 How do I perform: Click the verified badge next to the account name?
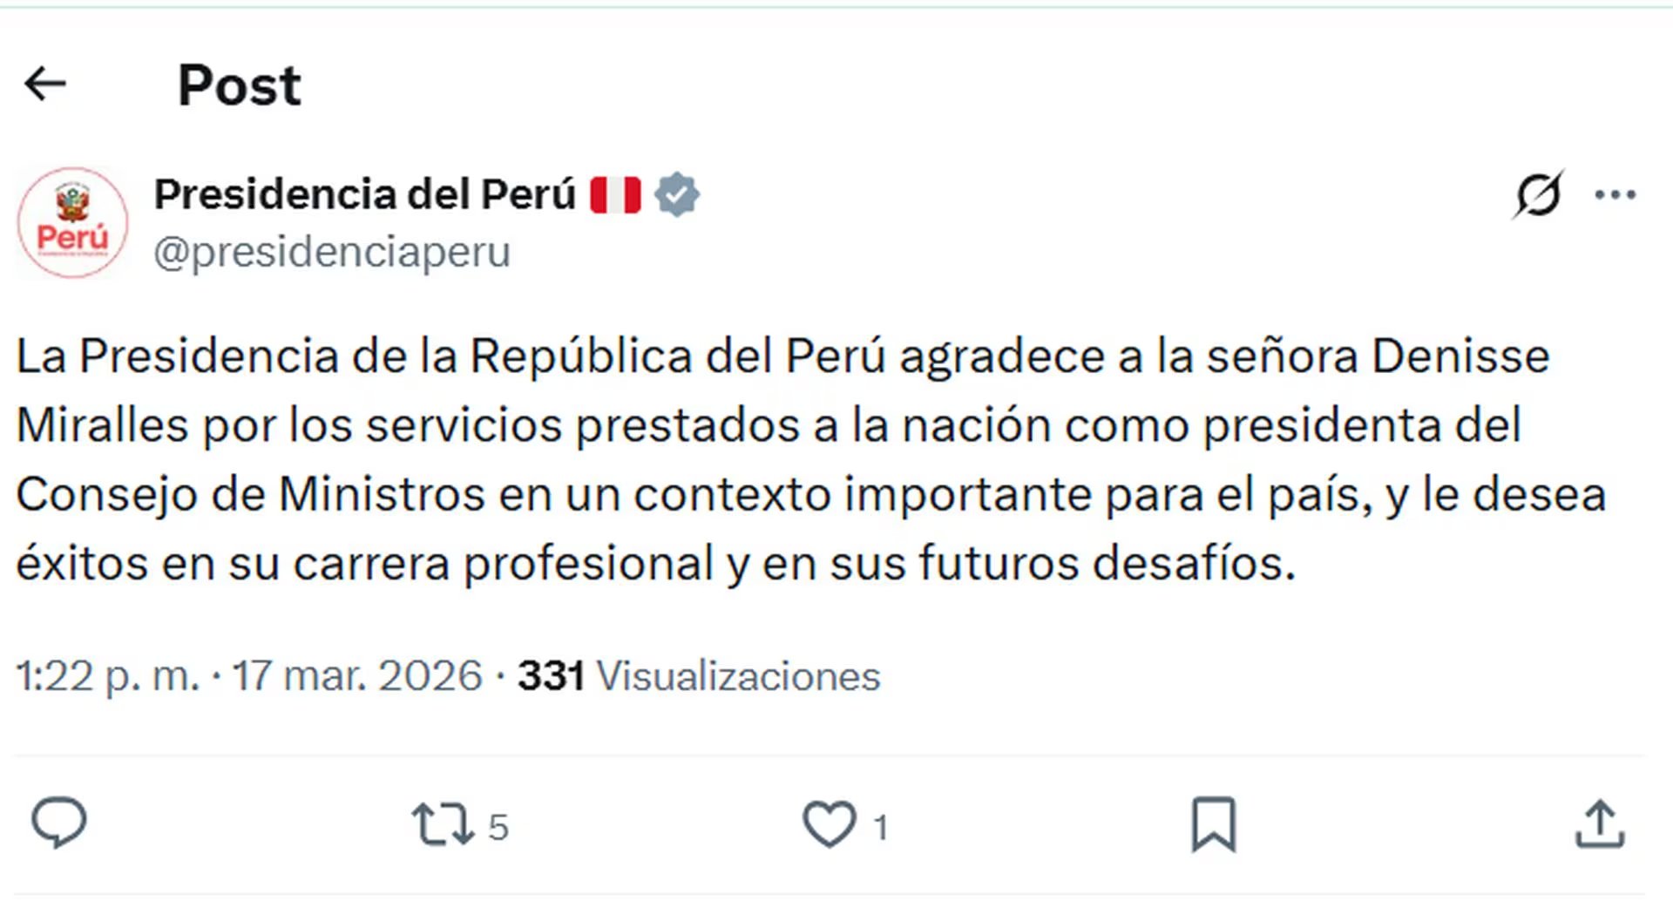click(x=678, y=193)
